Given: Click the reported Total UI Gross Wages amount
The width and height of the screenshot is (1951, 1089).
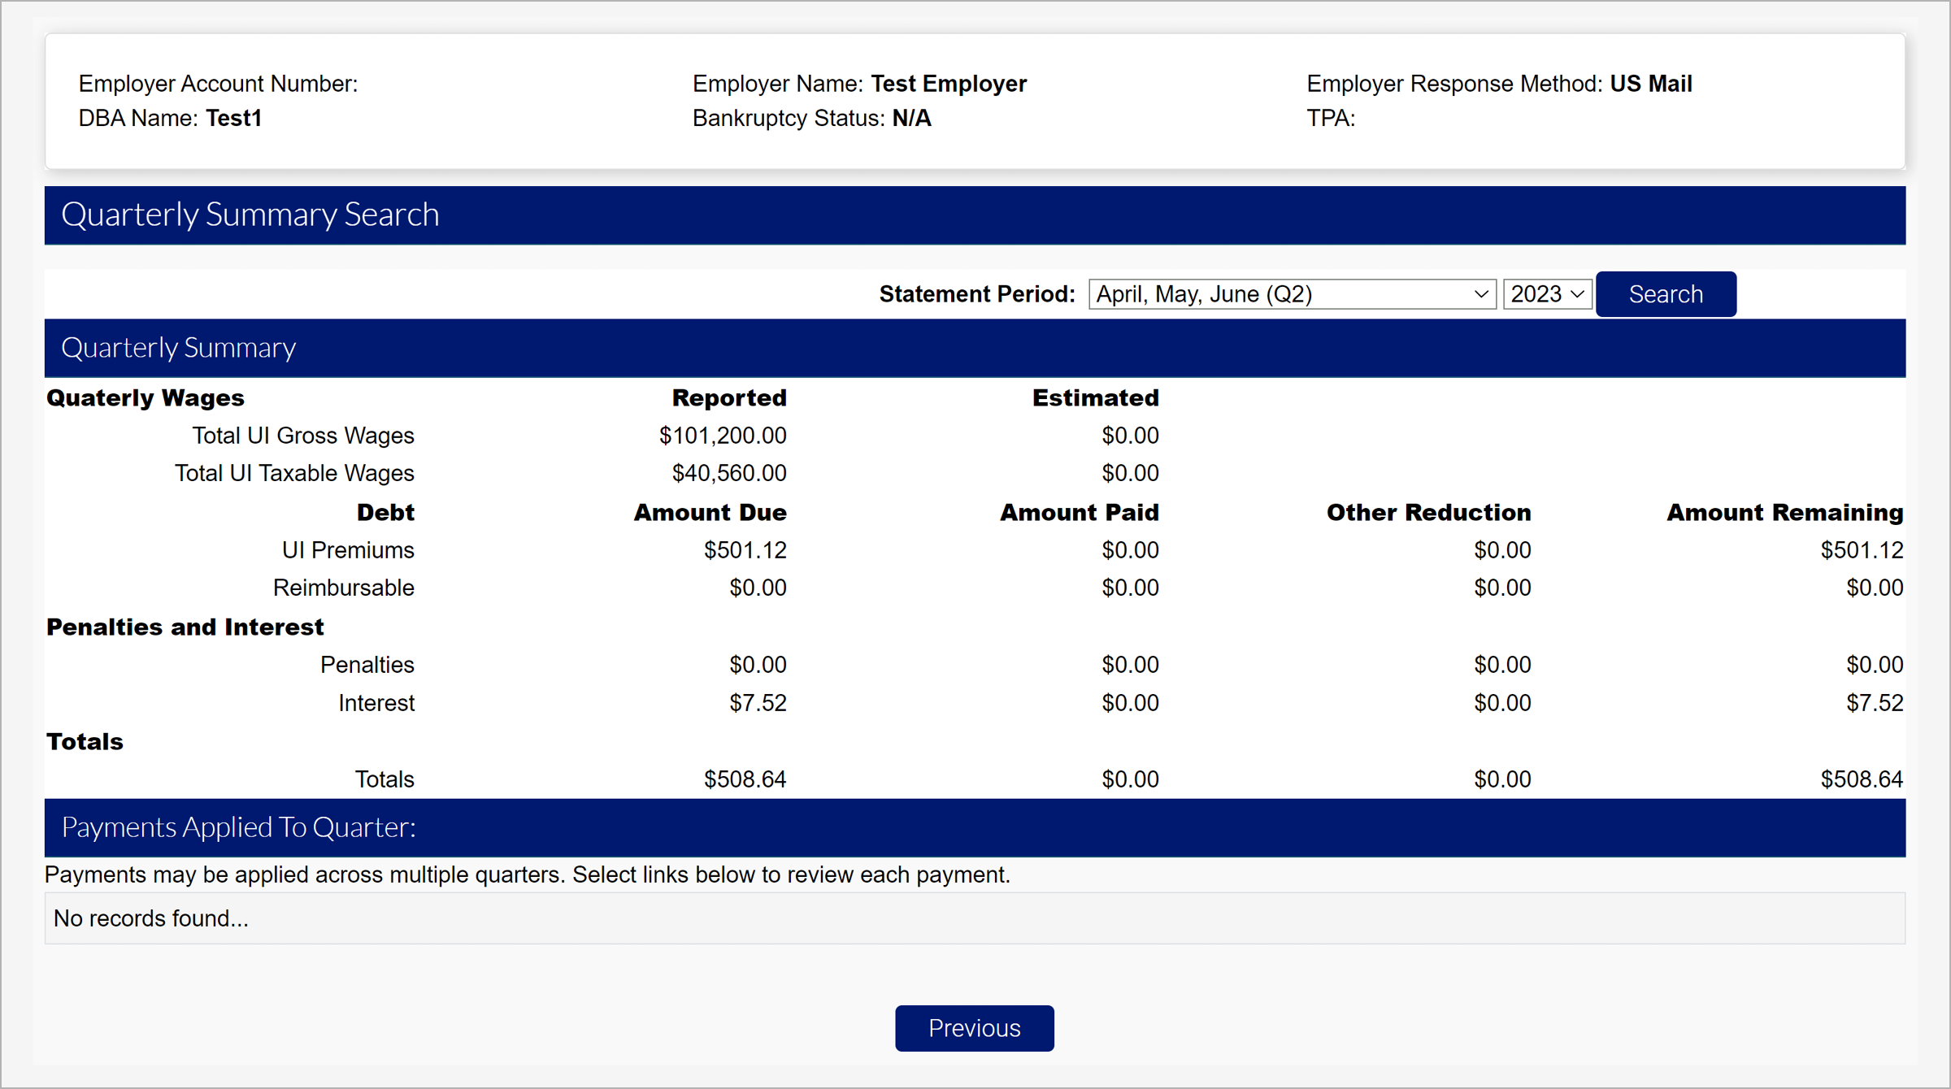Looking at the screenshot, I should click(722, 436).
